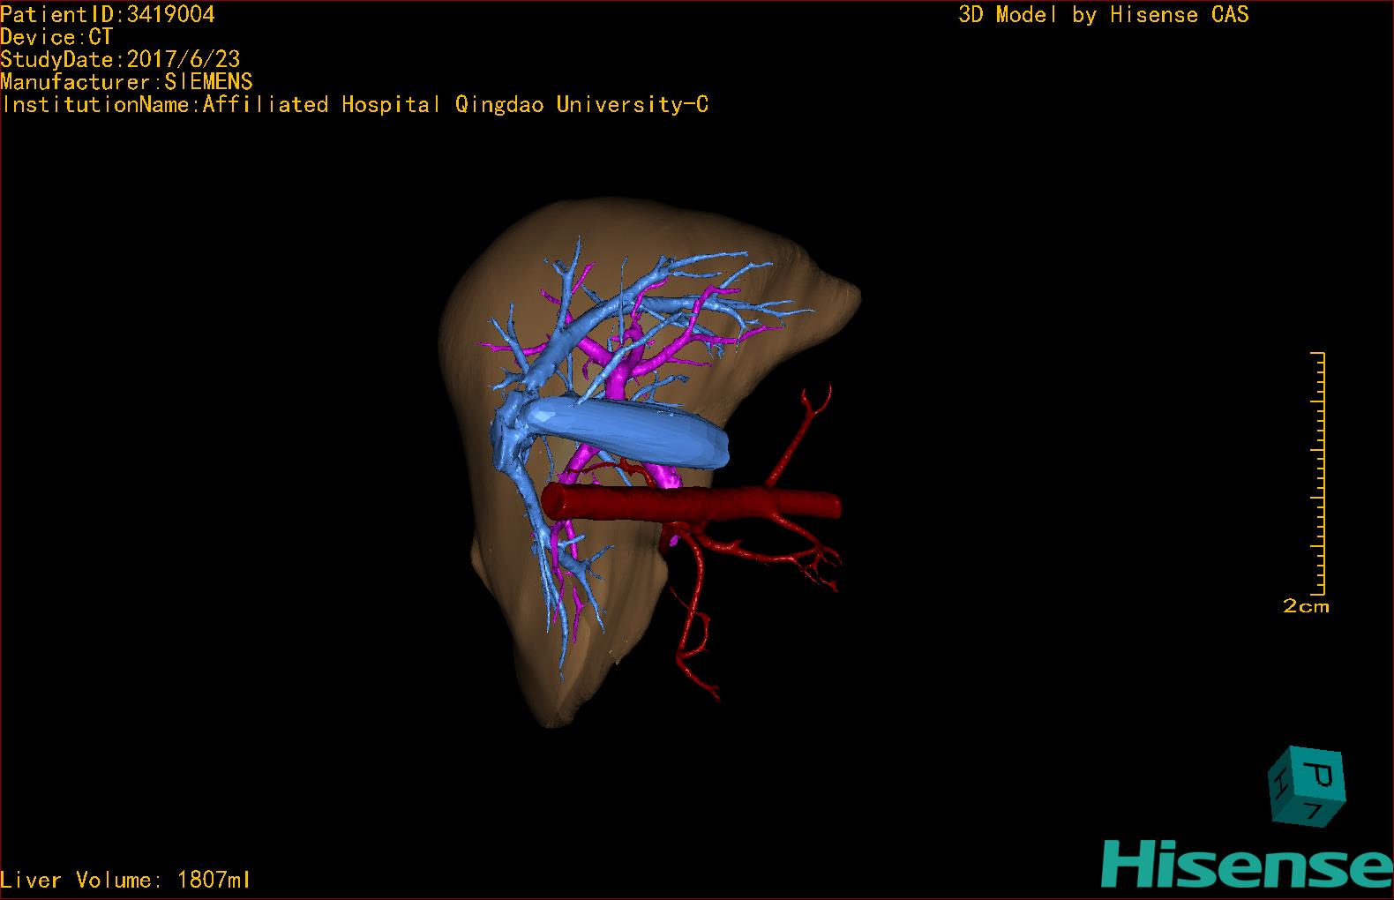Click the Device:CT text
The height and width of the screenshot is (900, 1394).
(56, 37)
